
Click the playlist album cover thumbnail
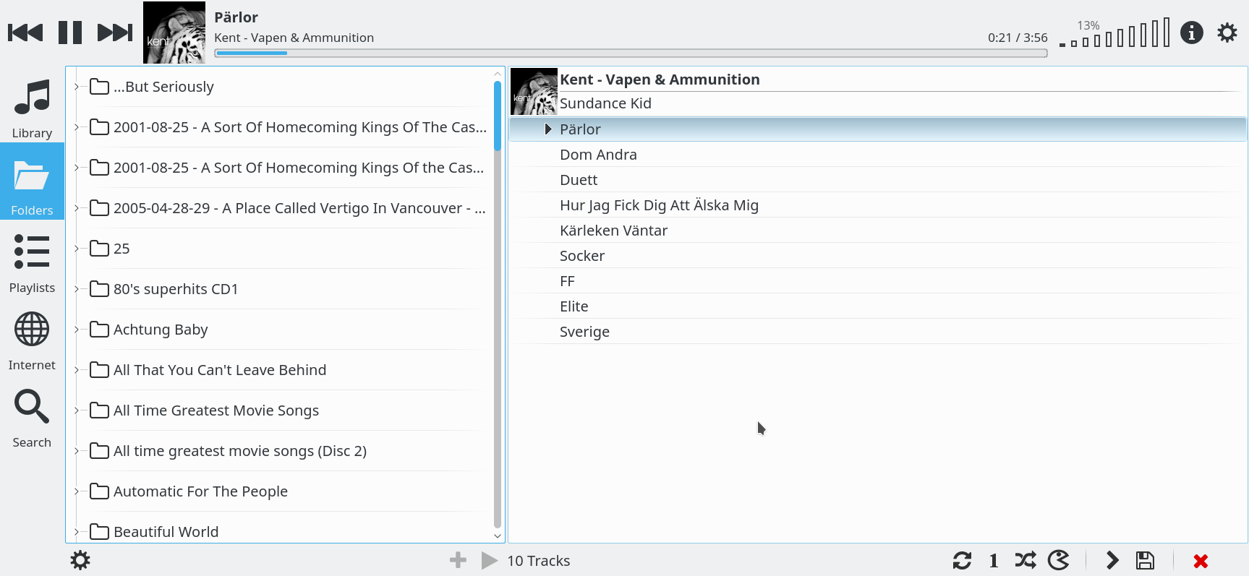click(534, 92)
